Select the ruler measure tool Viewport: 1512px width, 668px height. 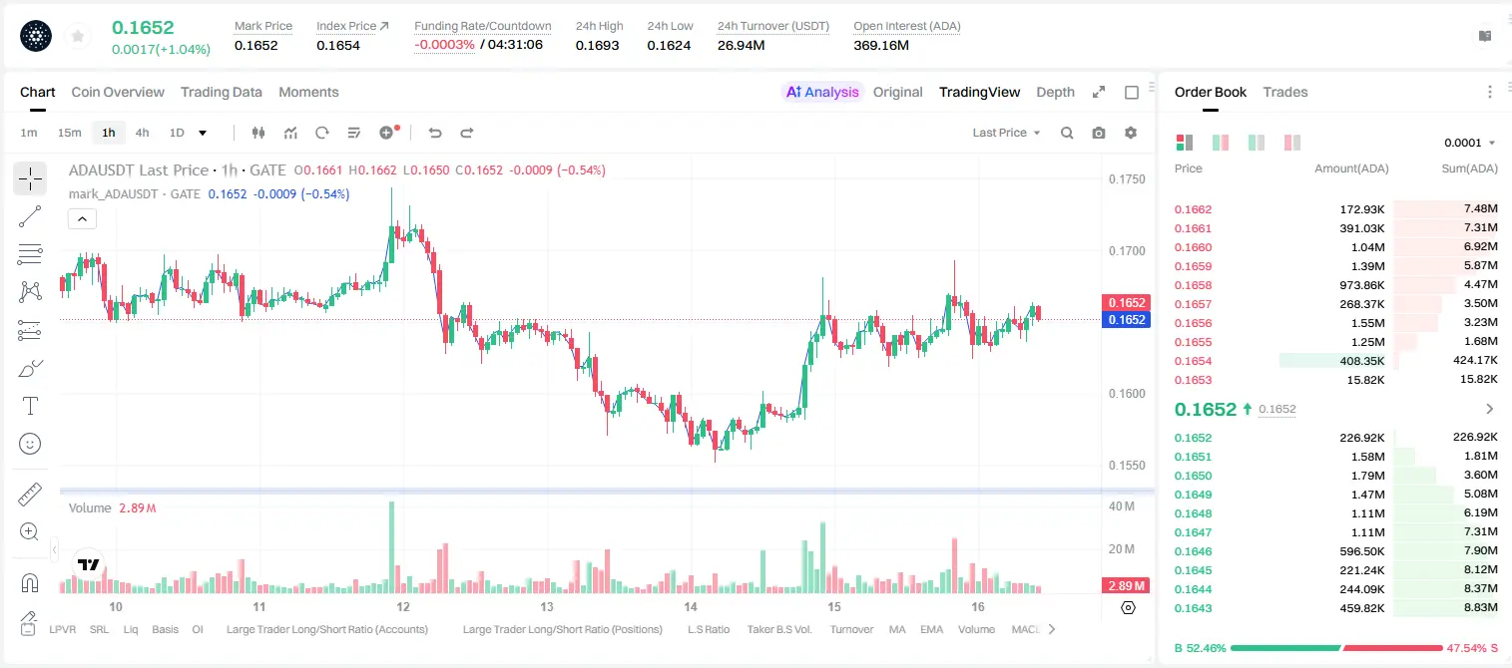30,495
